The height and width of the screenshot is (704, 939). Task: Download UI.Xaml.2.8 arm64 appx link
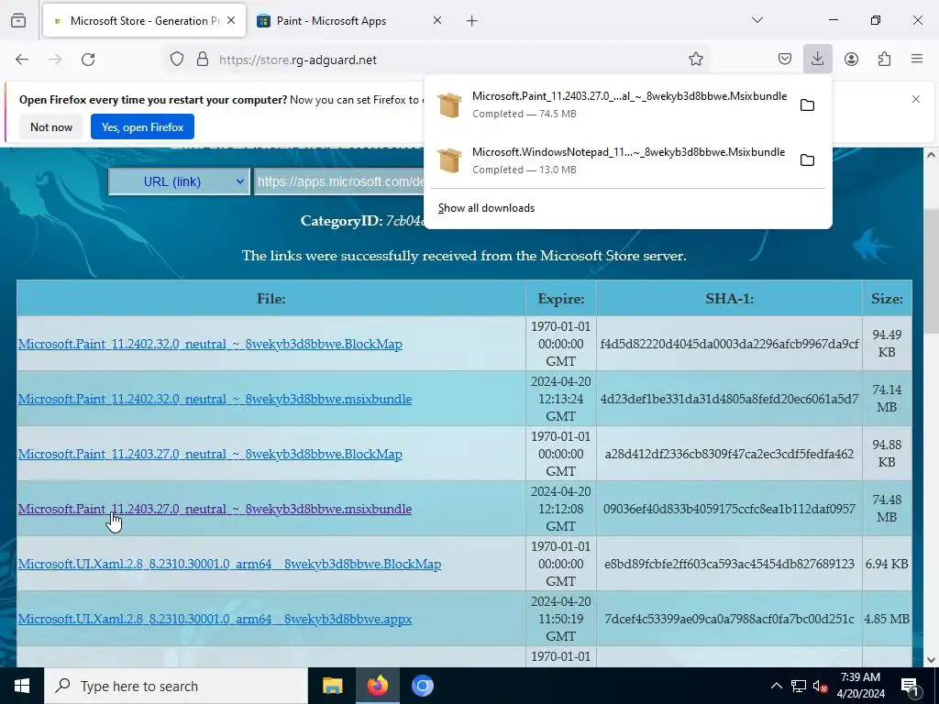pyautogui.click(x=215, y=619)
